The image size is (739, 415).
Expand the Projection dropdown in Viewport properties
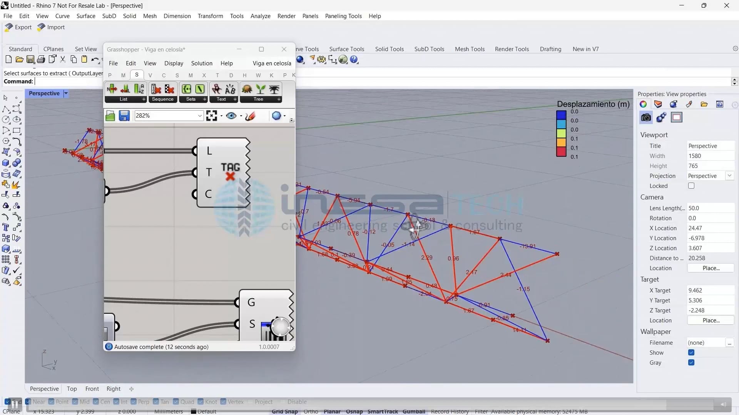(730, 176)
